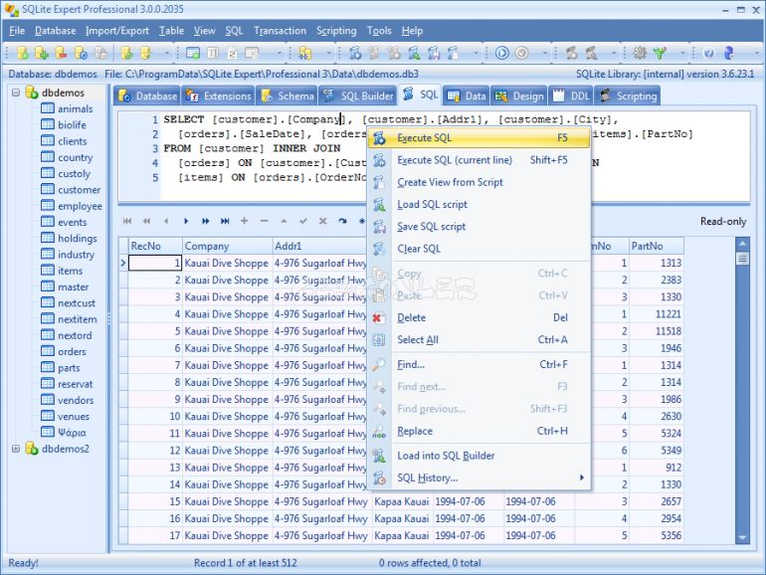Open the Scripting menu in menu bar
This screenshot has width=766, height=575.
pos(336,31)
